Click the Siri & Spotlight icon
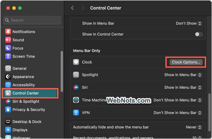The image size is (212, 139). [x=8, y=101]
